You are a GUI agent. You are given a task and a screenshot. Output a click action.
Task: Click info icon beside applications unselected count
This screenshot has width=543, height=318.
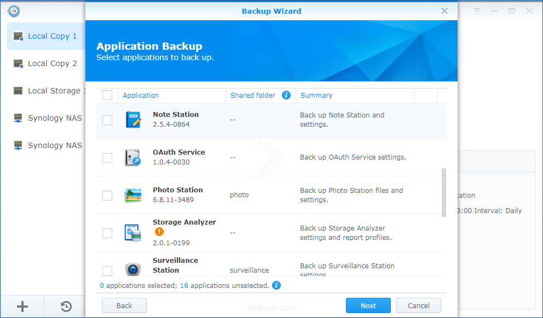point(276,285)
